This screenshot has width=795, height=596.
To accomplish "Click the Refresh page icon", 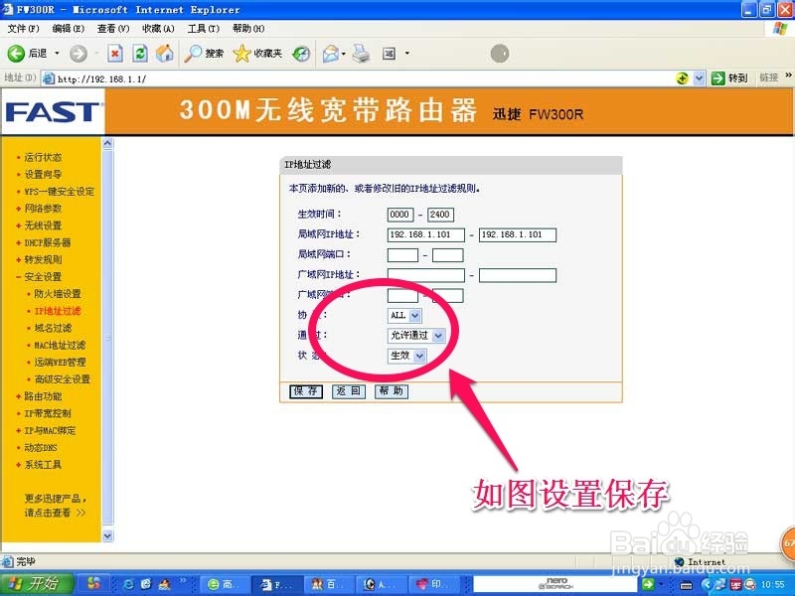I will (140, 54).
